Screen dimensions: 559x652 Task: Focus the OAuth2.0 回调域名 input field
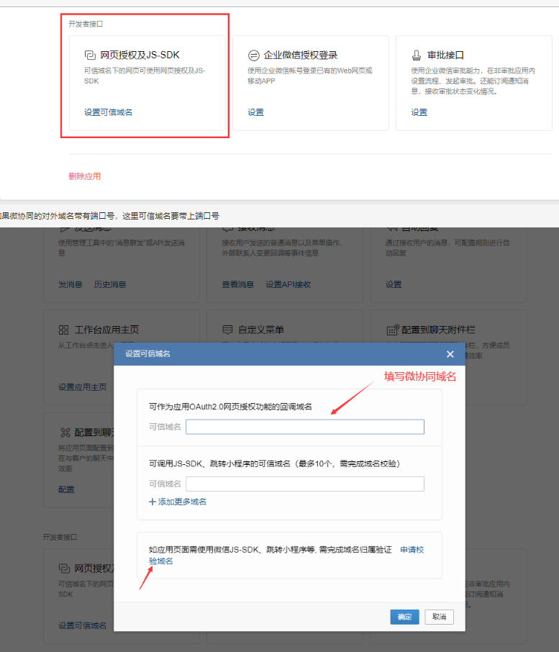(304, 427)
